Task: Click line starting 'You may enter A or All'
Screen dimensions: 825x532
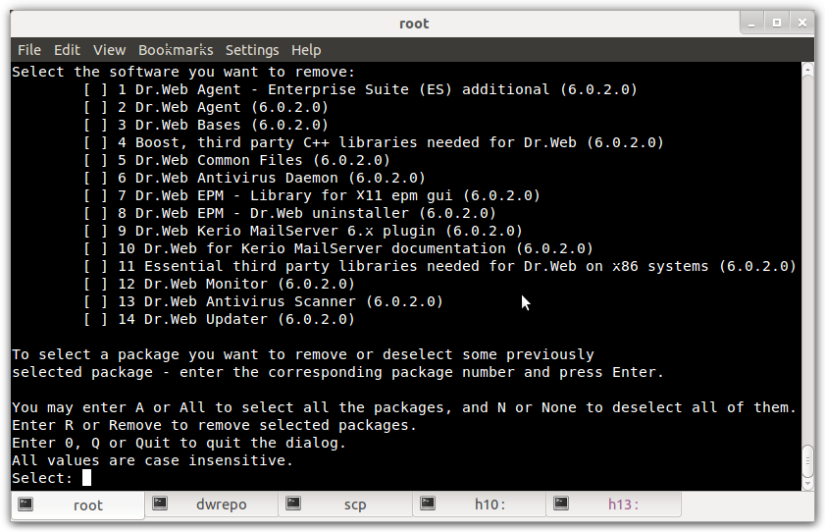Action: click(x=403, y=407)
